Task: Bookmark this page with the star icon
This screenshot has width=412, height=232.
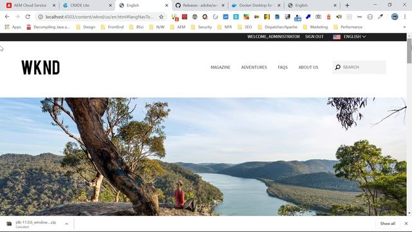Action: [161, 17]
